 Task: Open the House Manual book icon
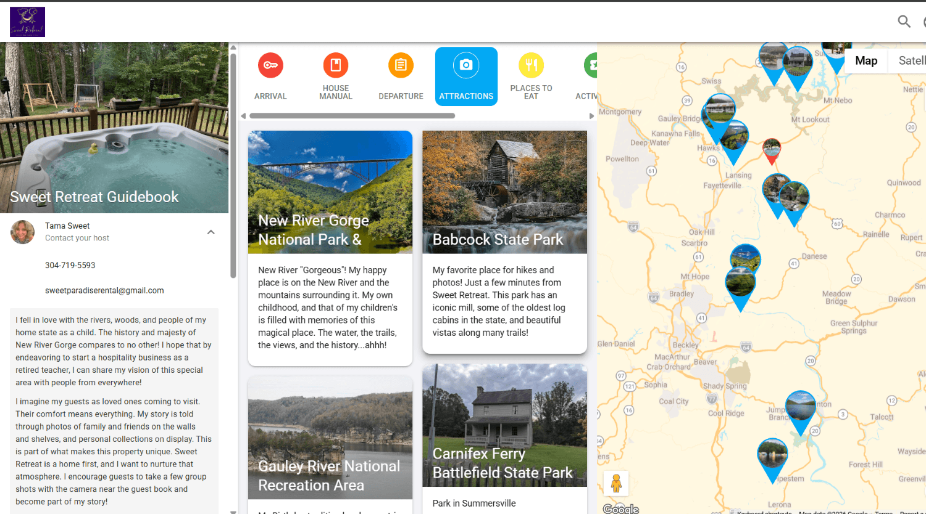point(336,65)
